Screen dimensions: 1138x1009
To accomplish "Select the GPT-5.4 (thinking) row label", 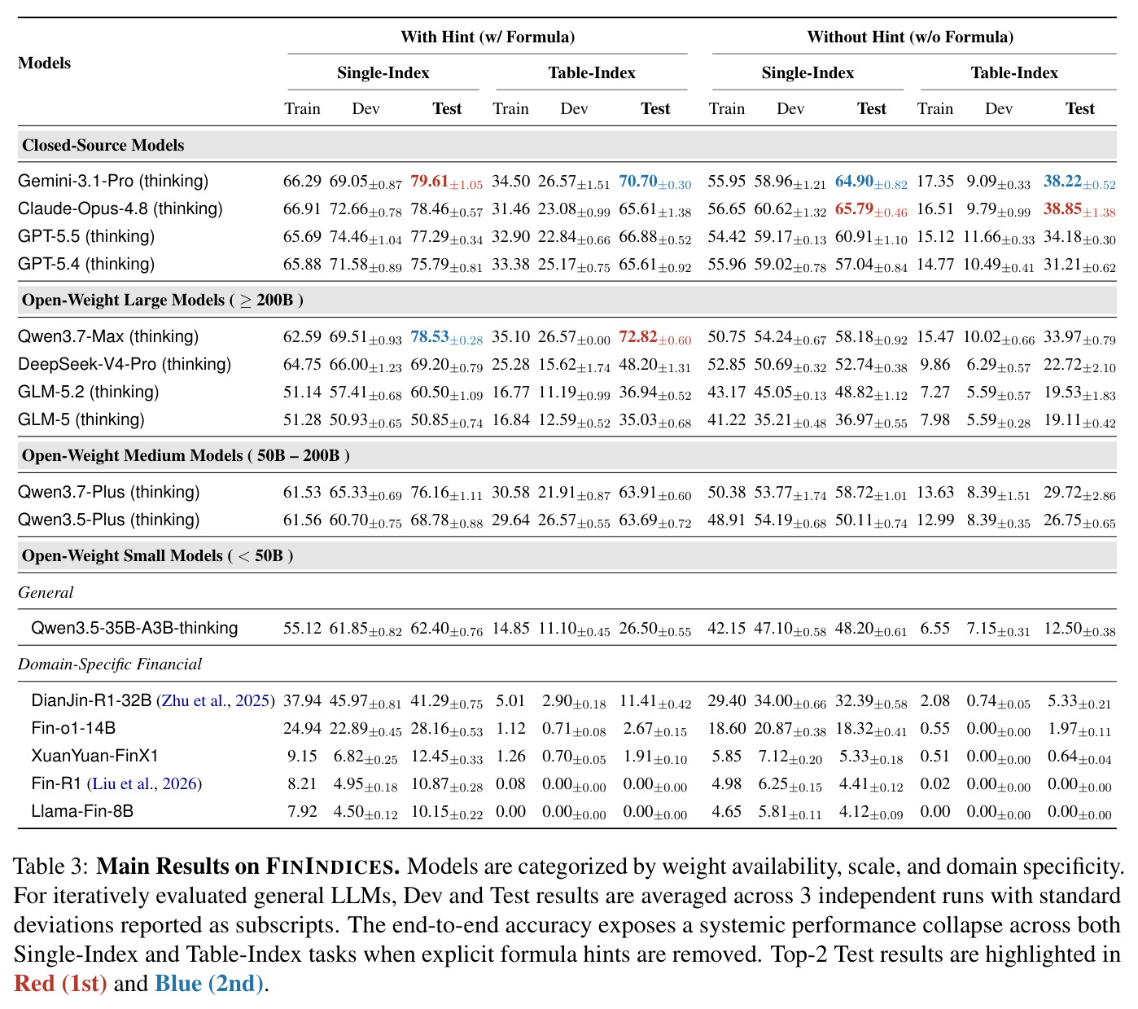I will [86, 264].
